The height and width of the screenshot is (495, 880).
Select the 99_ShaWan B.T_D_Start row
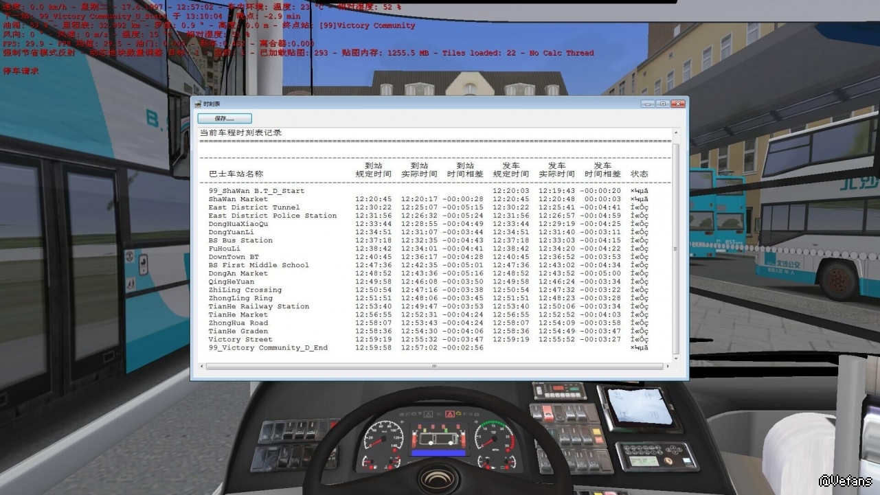click(x=429, y=191)
